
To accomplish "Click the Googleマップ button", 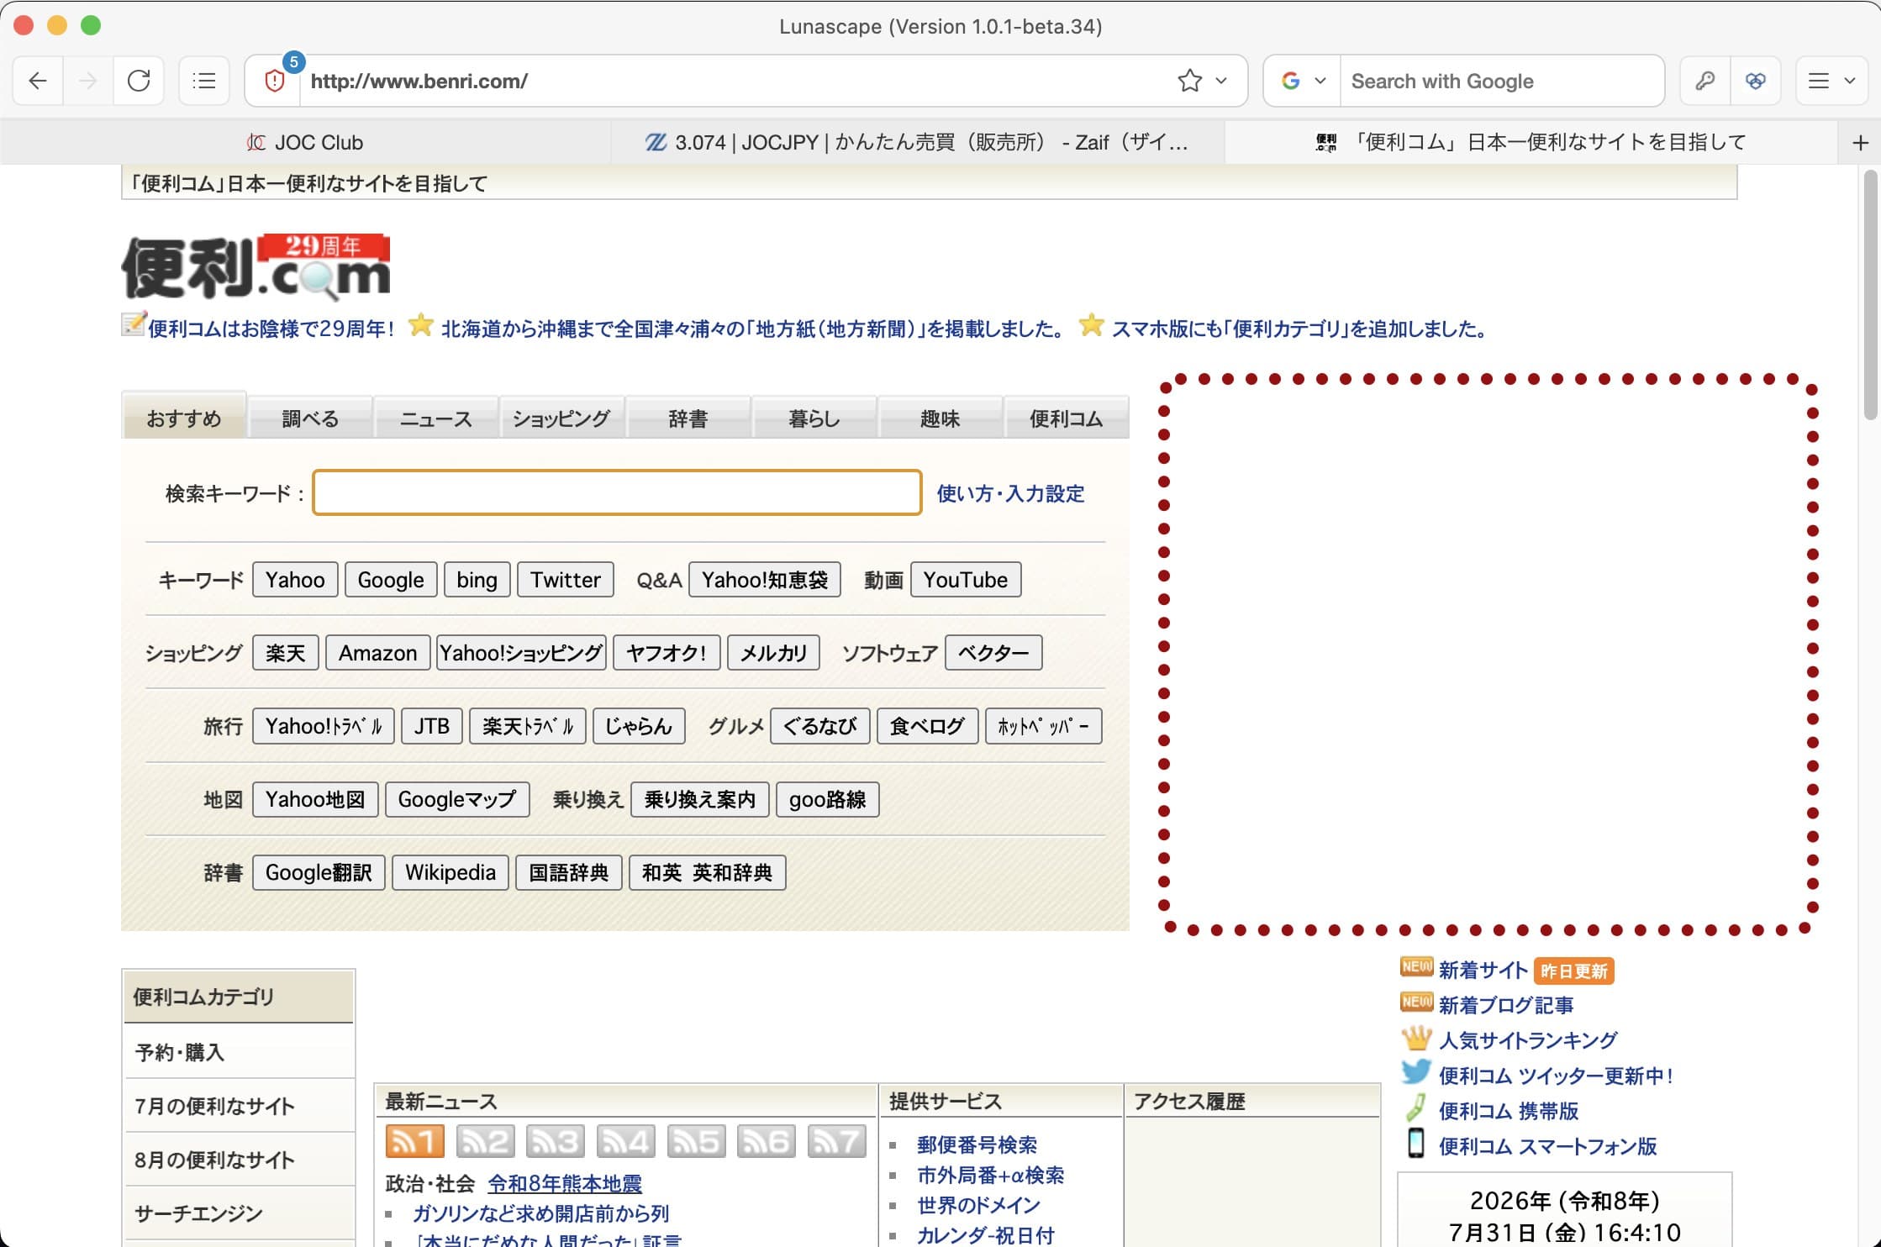I will click(x=457, y=799).
